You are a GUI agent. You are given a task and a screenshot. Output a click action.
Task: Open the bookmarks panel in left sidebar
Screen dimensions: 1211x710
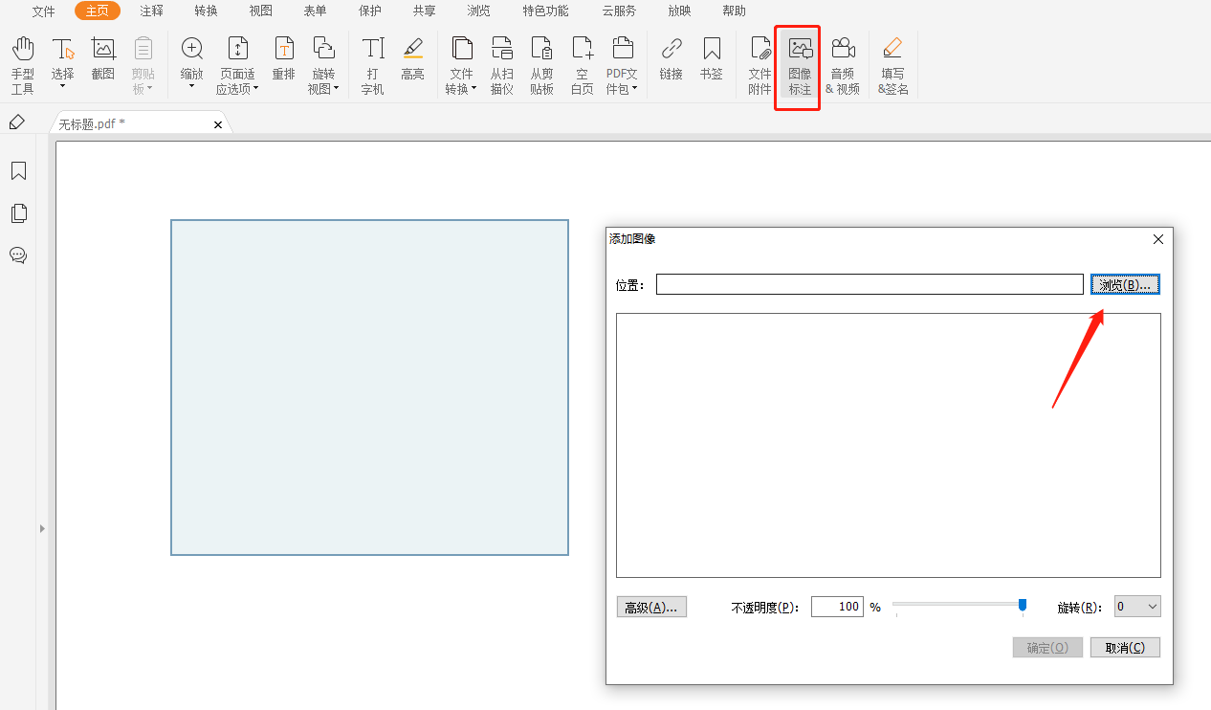click(x=18, y=171)
